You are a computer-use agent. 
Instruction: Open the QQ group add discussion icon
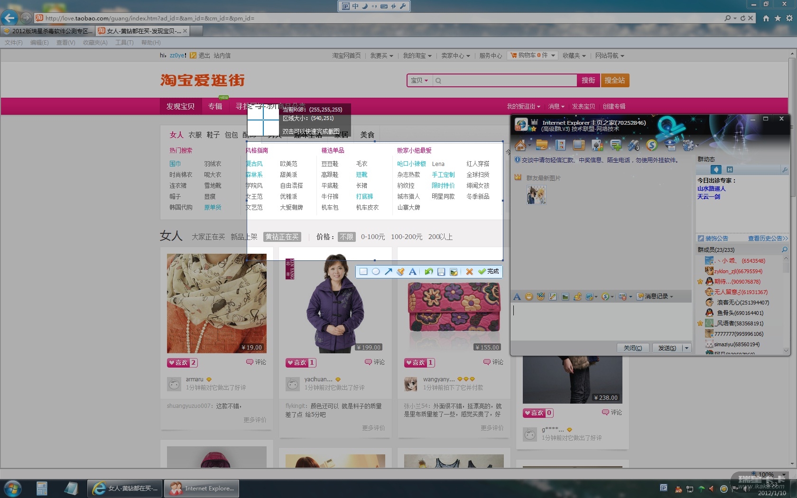pos(615,145)
